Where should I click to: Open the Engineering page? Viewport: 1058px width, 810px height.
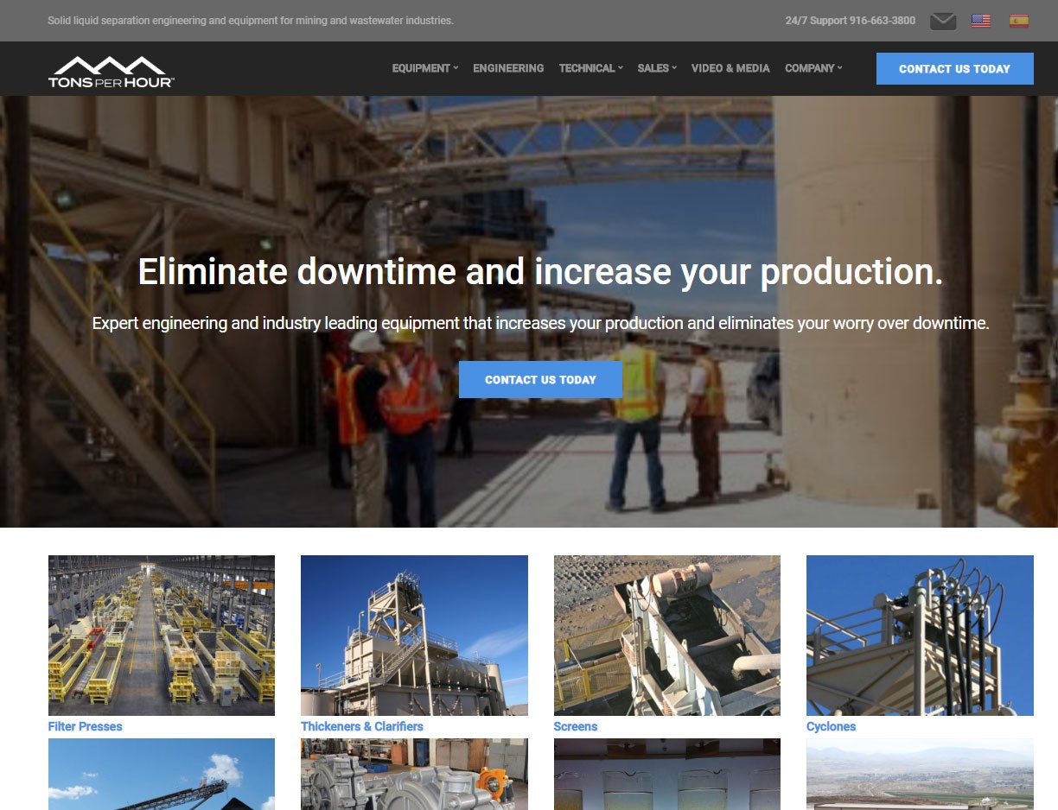coord(508,68)
